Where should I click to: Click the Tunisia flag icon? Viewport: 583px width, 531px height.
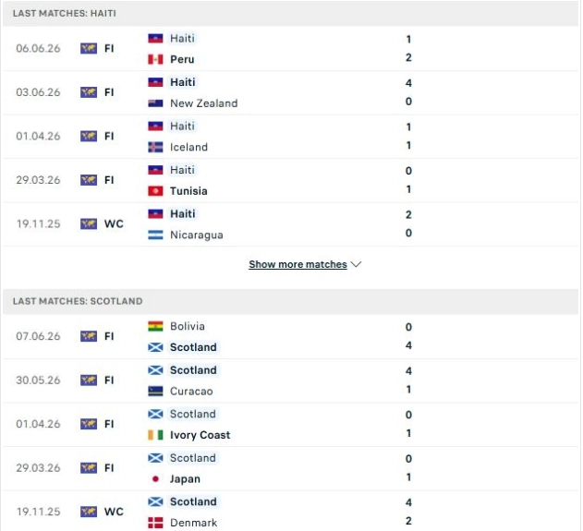[x=155, y=191]
